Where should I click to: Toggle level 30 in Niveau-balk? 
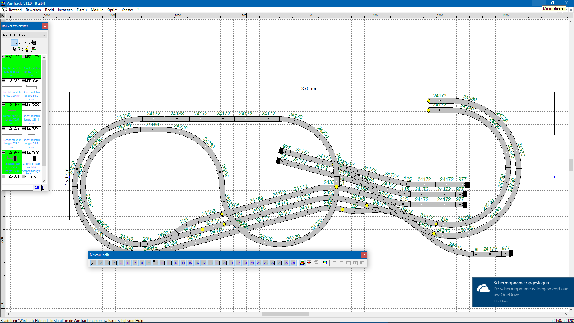293,263
